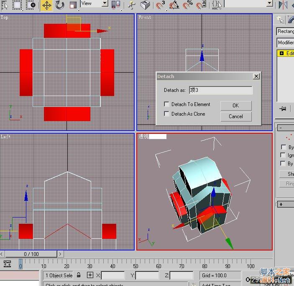Click the time slider showing 0 / 100
294x286 pixels.
[31, 254]
